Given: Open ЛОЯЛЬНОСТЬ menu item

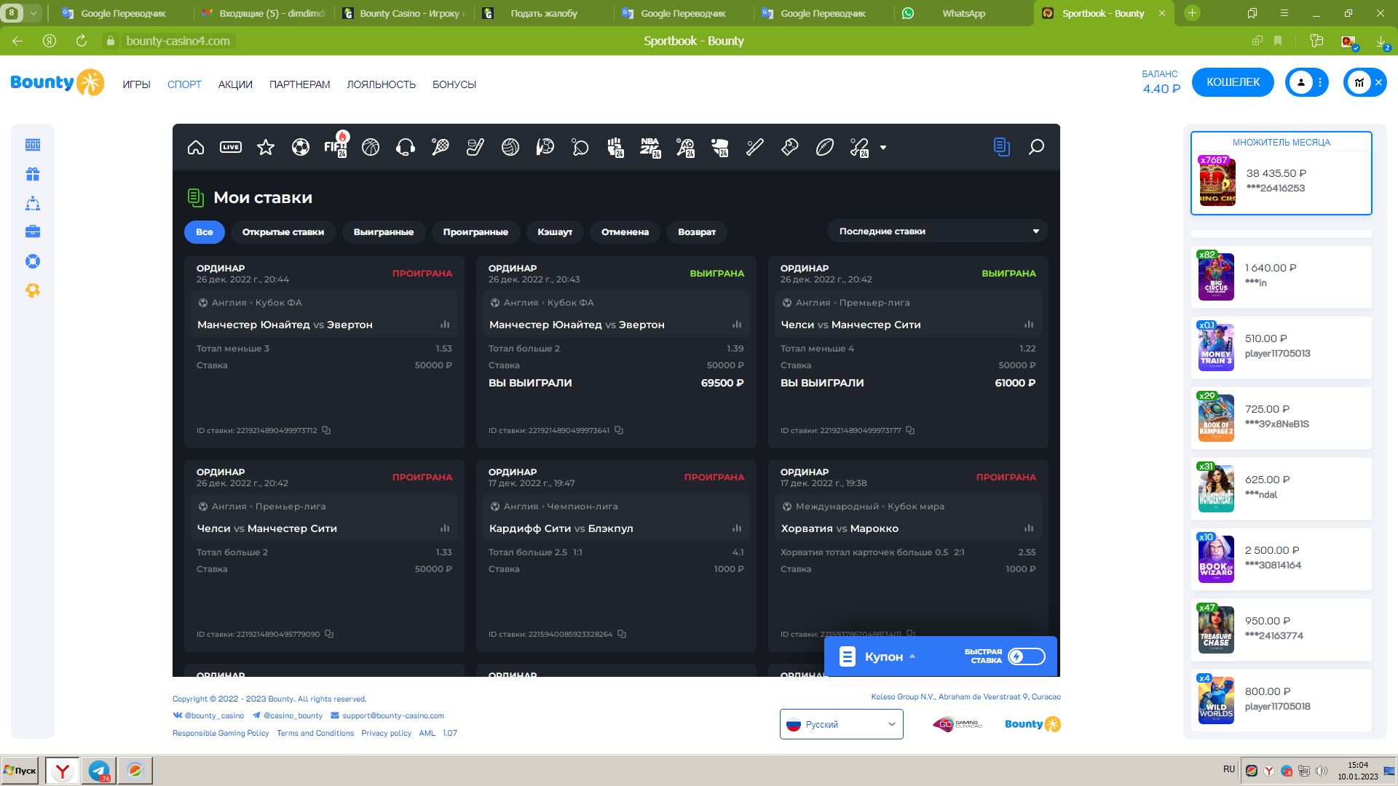Looking at the screenshot, I should (382, 84).
